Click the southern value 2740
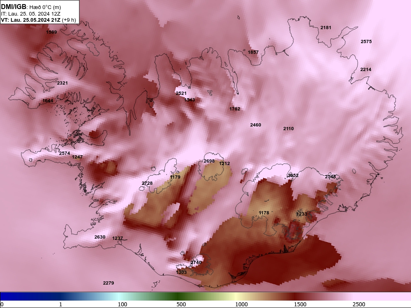This screenshot has height=308, width=411. coord(196,262)
